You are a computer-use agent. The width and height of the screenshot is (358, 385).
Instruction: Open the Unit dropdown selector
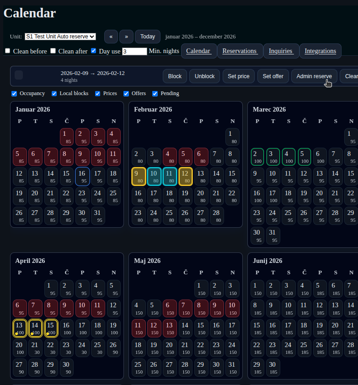pyautogui.click(x=60, y=37)
